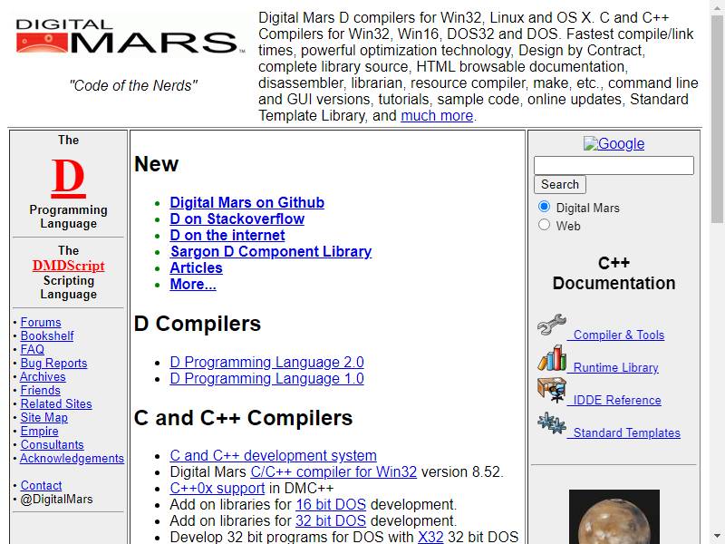The height and width of the screenshot is (544, 725).
Task: Open C and C++ development system link
Action: pos(273,456)
